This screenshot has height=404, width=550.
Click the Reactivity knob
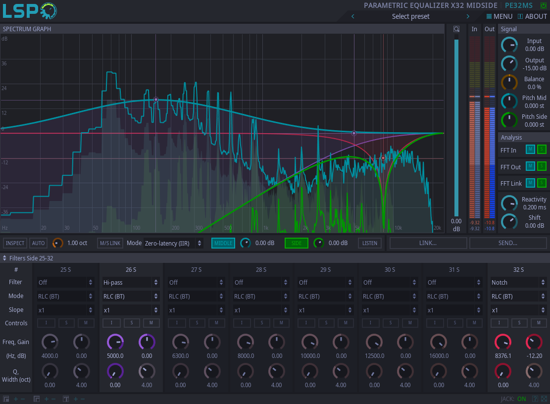tap(509, 203)
